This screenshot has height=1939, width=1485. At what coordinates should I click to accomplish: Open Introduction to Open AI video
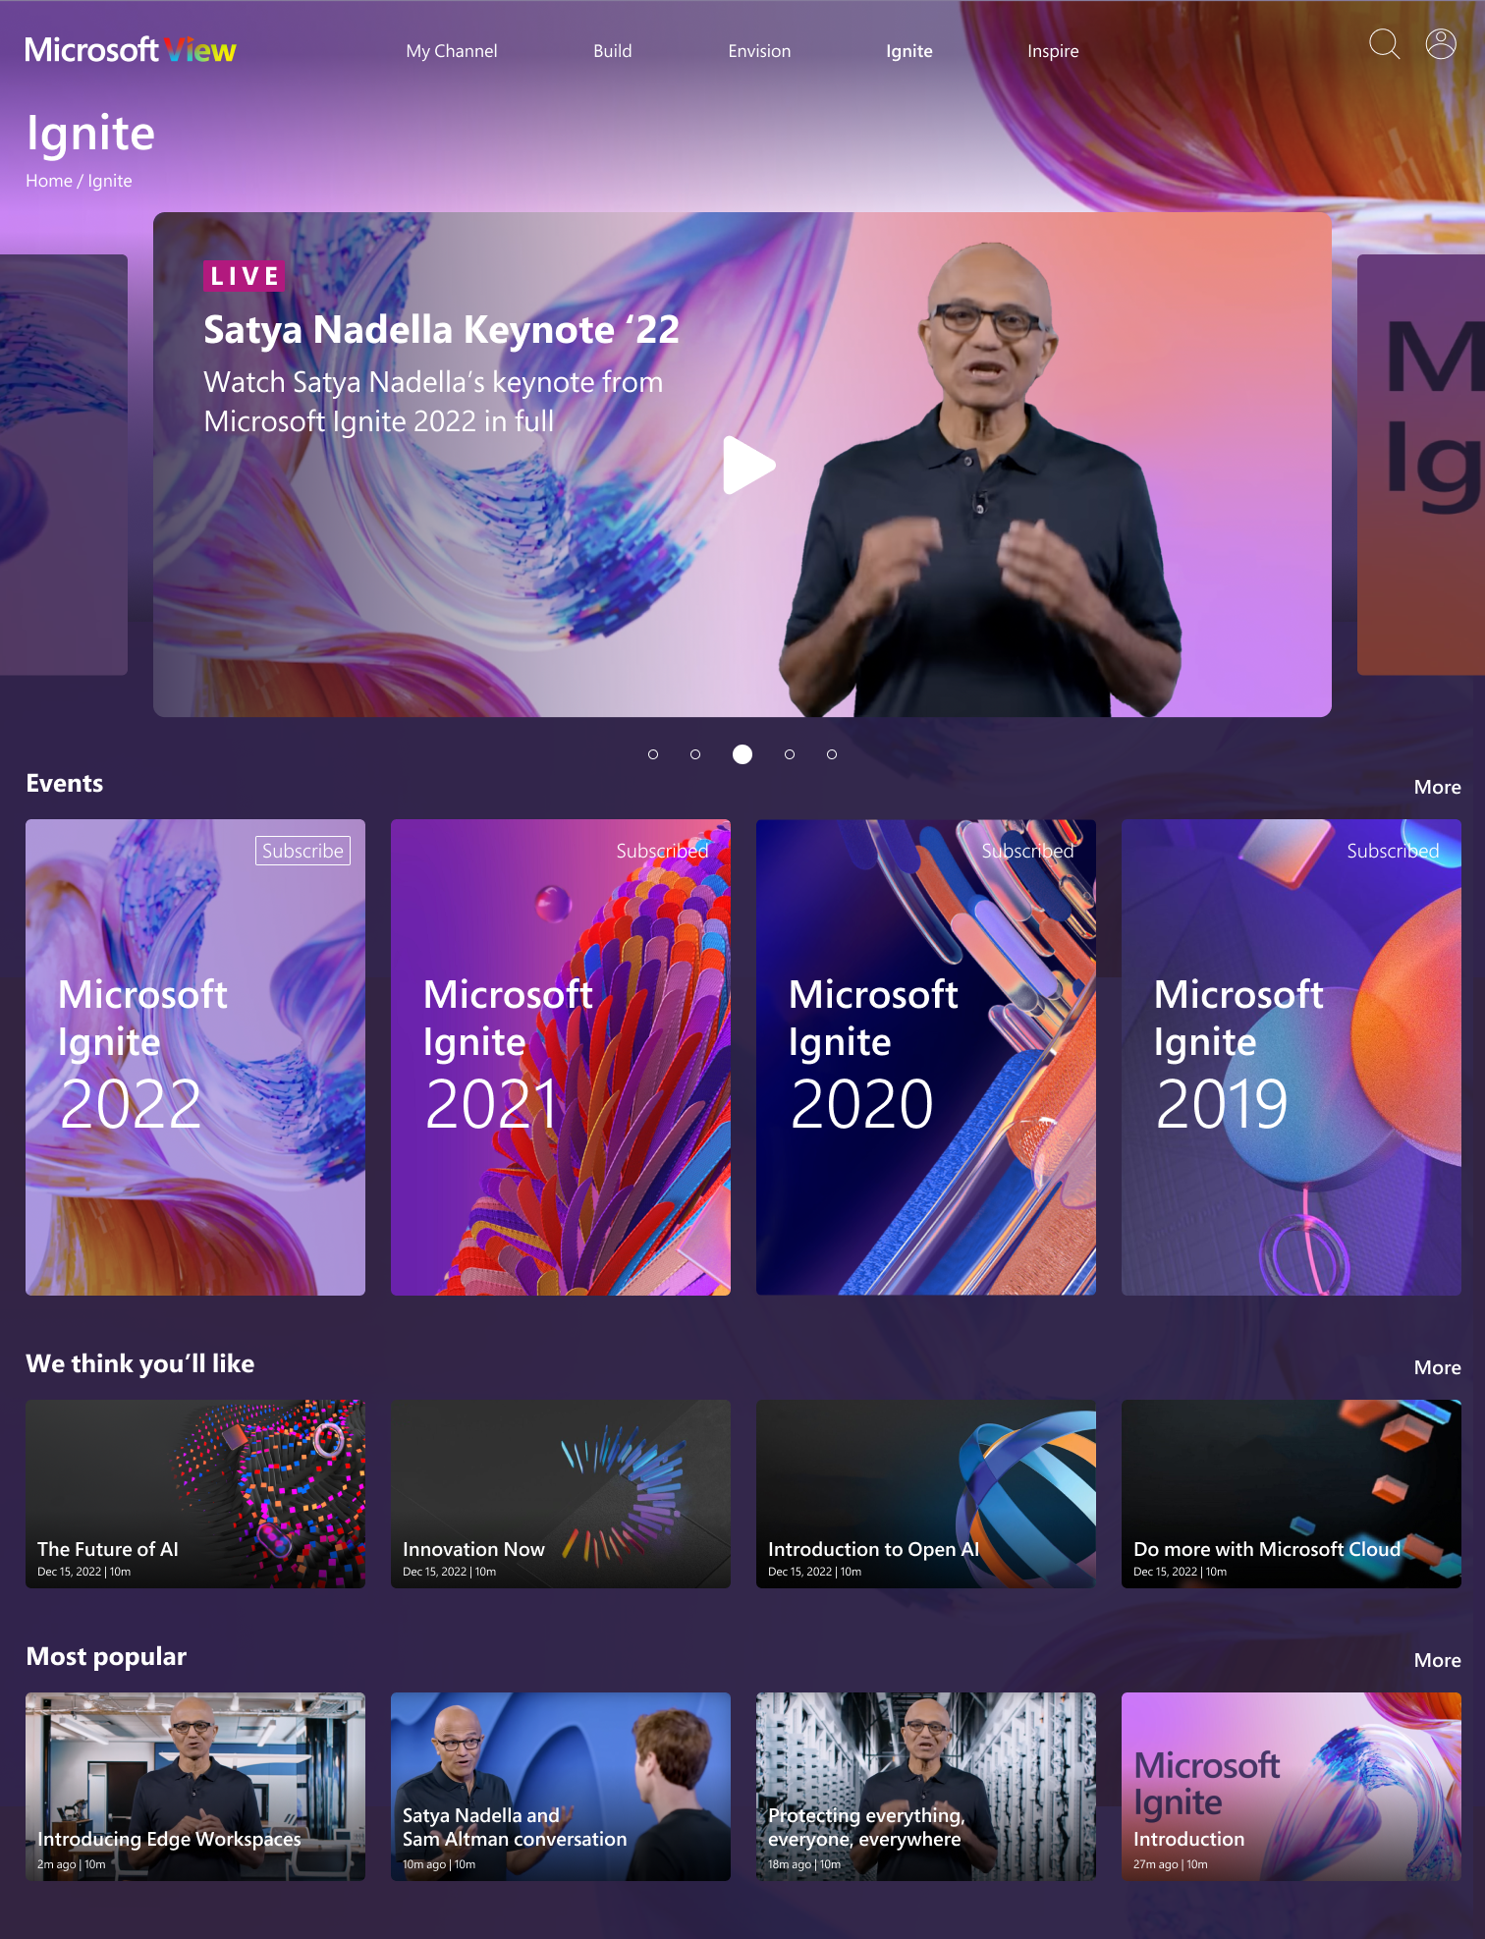tap(926, 1494)
